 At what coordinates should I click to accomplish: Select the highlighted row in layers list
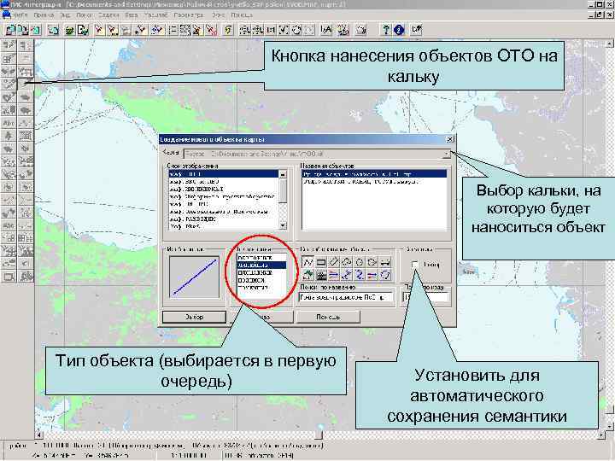point(224,173)
